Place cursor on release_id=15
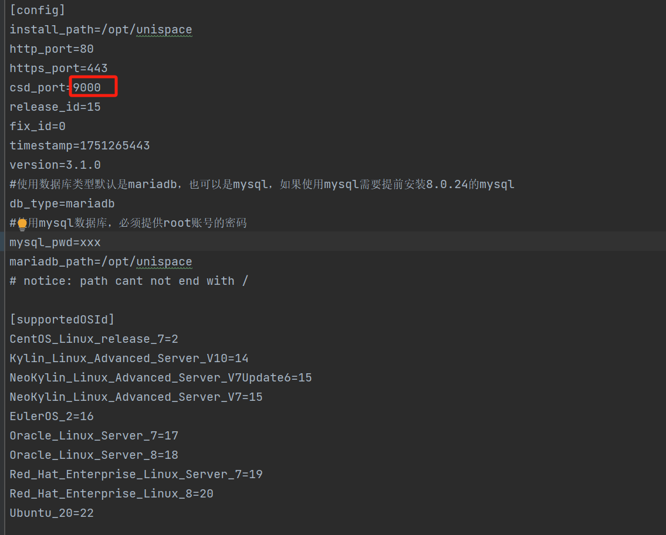The image size is (666, 535). 55,107
